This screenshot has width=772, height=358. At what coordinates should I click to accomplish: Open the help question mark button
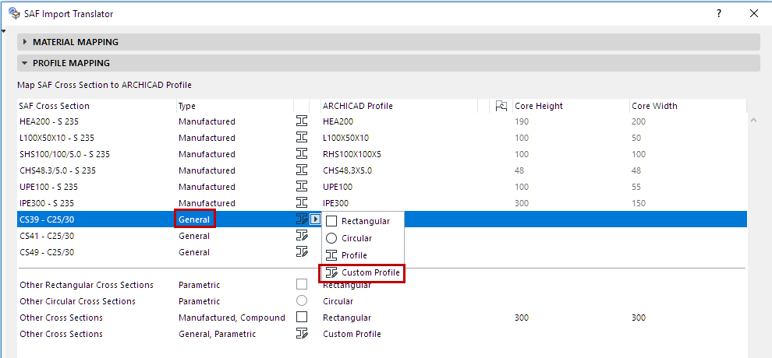[719, 14]
